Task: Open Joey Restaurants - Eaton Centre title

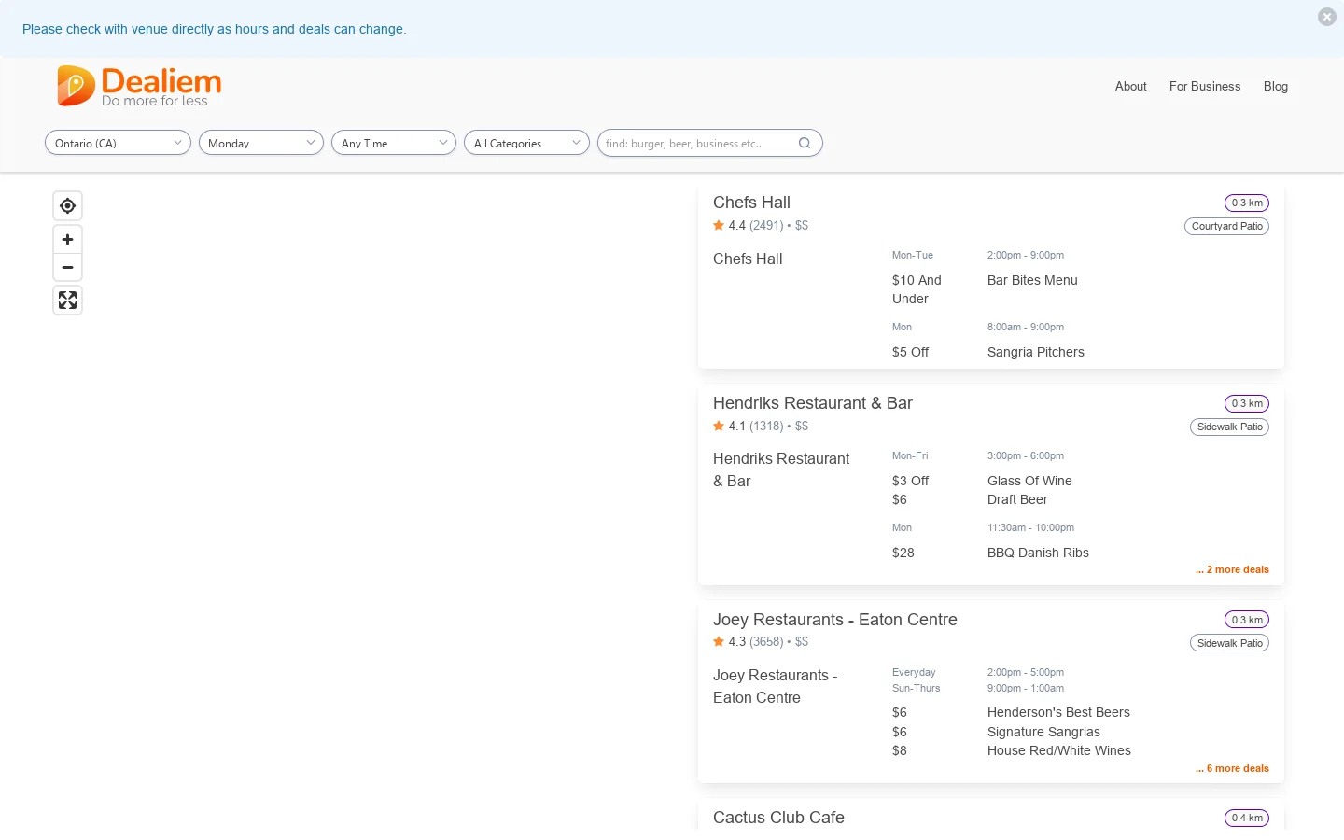Action: pos(835,620)
